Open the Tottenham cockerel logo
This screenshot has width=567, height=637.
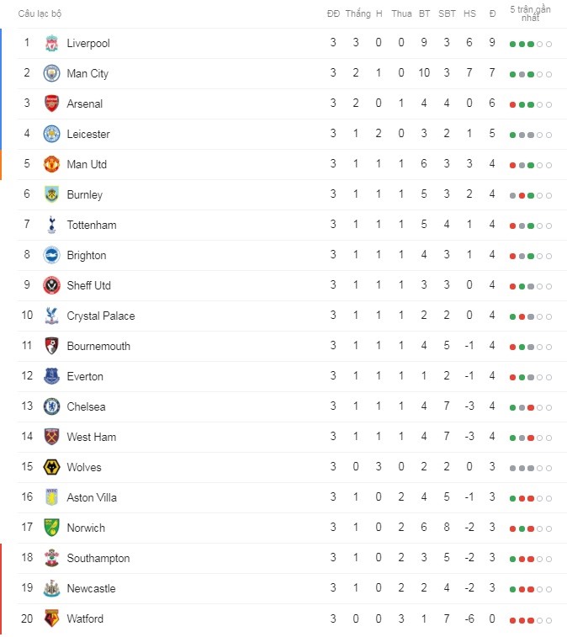[51, 225]
